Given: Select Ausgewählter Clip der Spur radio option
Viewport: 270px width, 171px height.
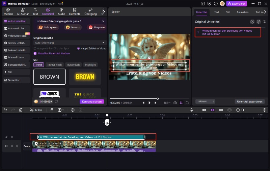Looking at the screenshot, I should (x=35, y=48).
